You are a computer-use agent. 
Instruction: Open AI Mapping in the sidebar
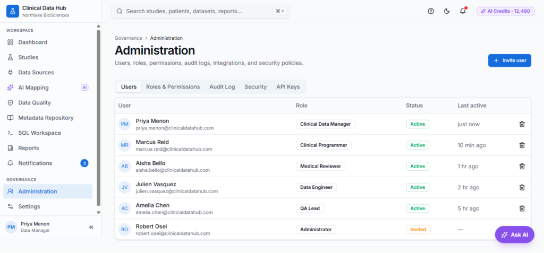[48, 88]
